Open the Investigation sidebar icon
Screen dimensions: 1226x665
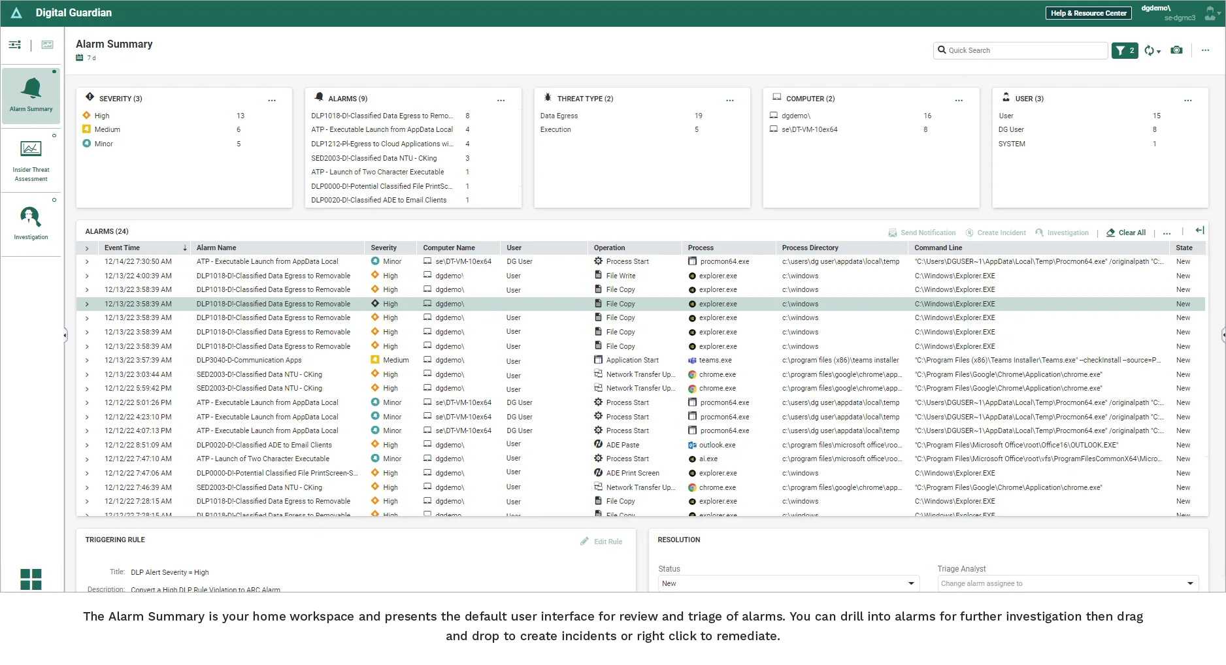click(31, 217)
